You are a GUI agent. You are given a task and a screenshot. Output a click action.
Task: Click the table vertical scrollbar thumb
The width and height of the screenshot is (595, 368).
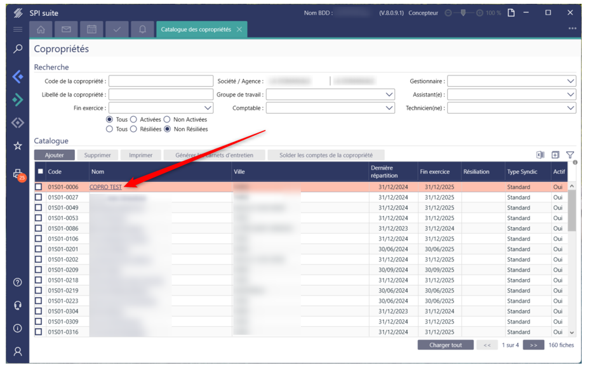tap(572, 211)
